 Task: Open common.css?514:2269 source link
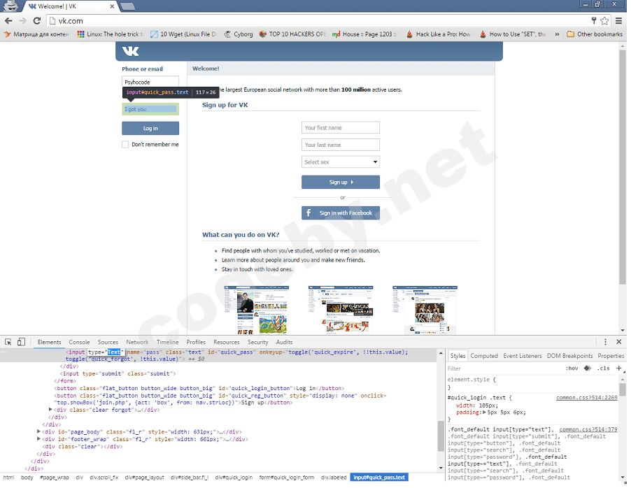click(586, 398)
